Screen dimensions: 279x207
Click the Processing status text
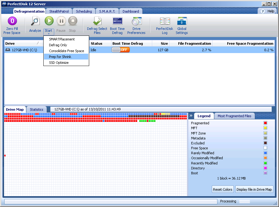point(228,201)
